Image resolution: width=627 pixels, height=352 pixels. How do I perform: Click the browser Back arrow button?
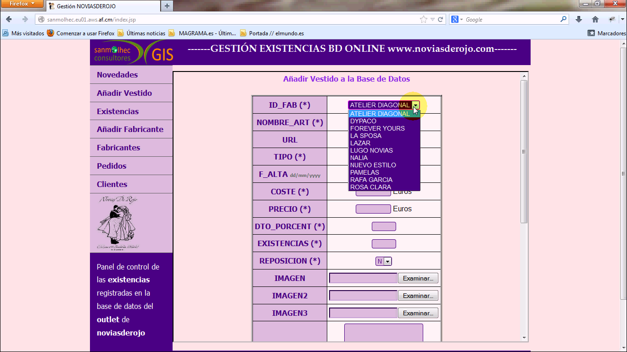click(9, 19)
